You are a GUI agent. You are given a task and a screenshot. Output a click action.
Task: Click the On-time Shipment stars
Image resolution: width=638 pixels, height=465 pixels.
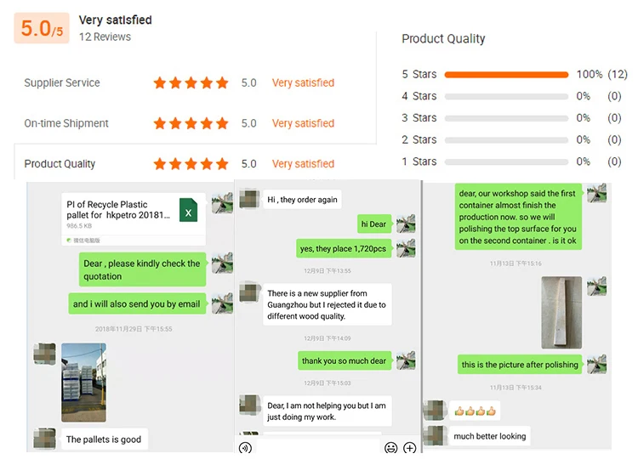point(191,123)
